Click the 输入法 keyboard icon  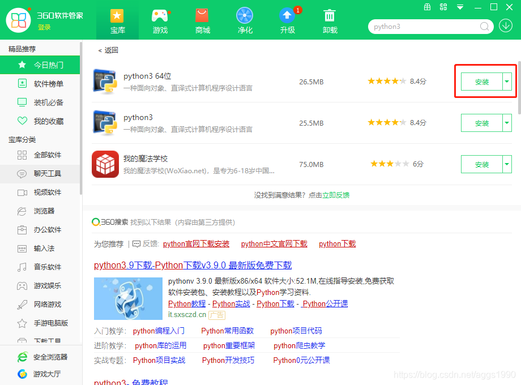[x=22, y=249]
